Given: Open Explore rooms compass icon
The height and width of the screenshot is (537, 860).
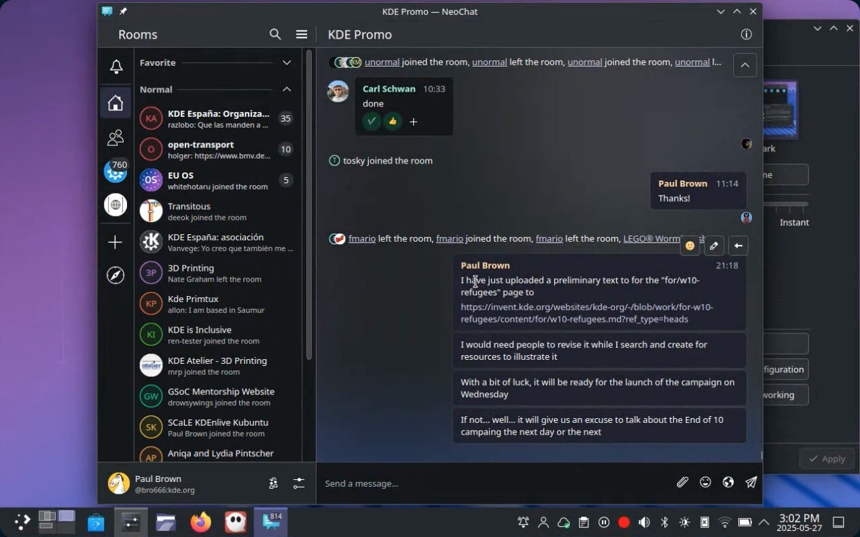Looking at the screenshot, I should [115, 275].
